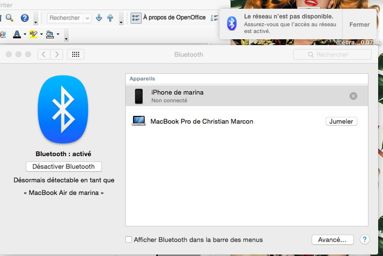Click the Bluetooth window close button
Image resolution: width=383 pixels, height=256 pixels.
tap(9, 54)
